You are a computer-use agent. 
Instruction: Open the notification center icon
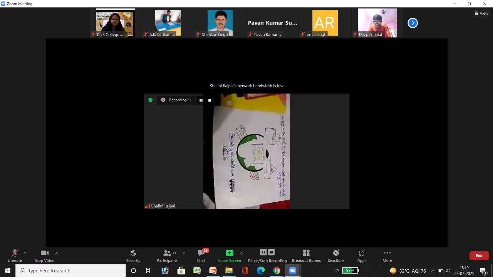point(483,270)
